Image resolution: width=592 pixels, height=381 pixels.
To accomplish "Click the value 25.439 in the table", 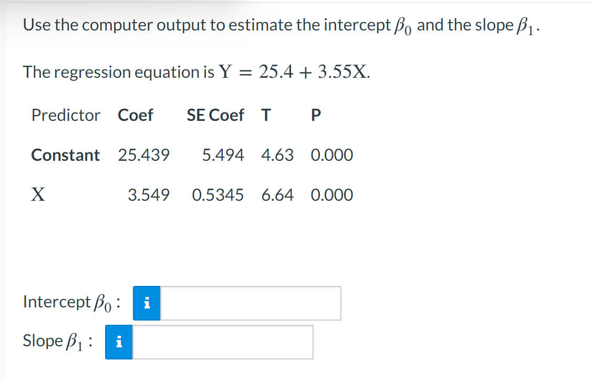I will [144, 155].
